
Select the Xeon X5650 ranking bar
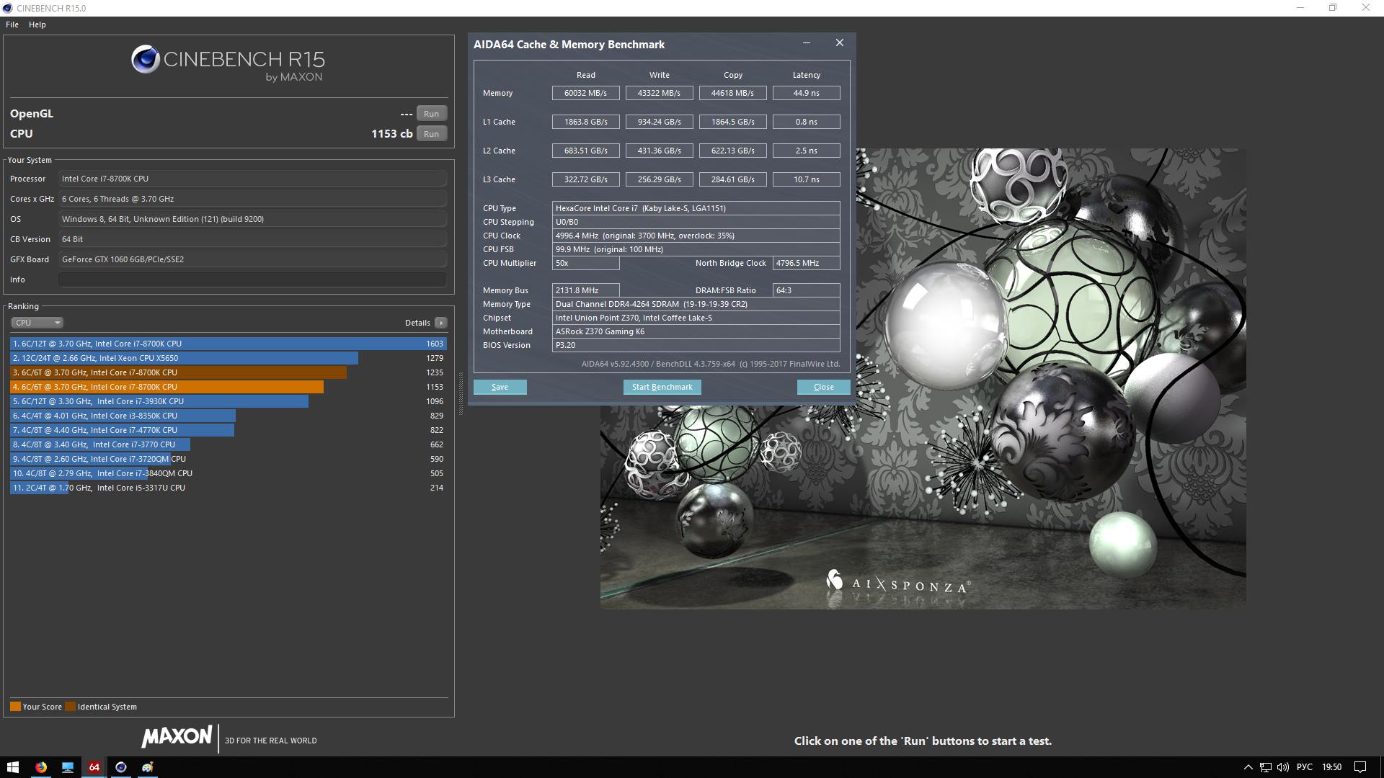point(184,358)
